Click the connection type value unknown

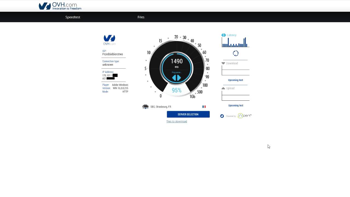(108, 65)
